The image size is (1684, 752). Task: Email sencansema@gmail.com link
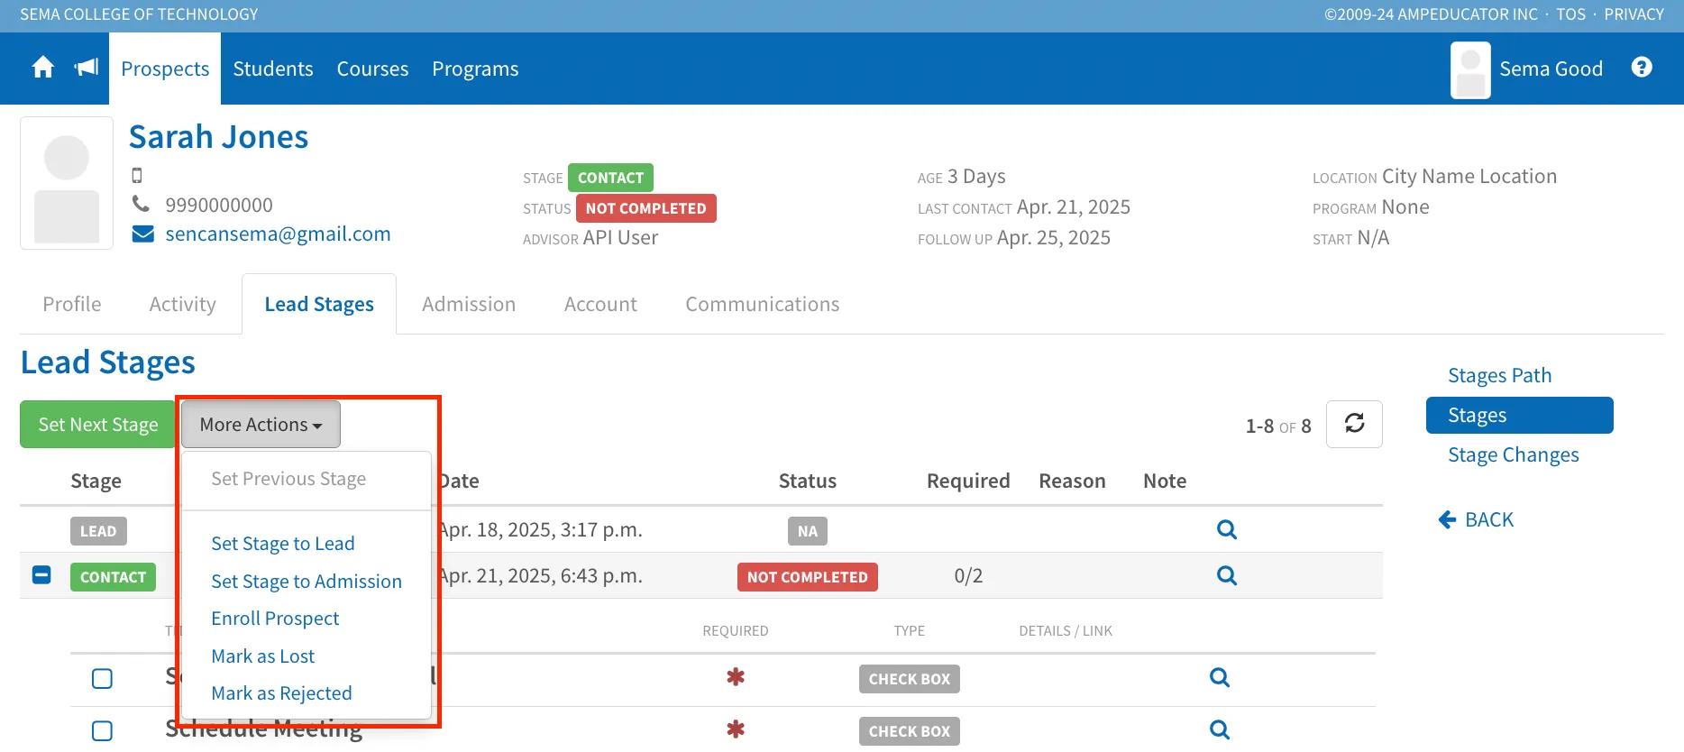pos(278,234)
